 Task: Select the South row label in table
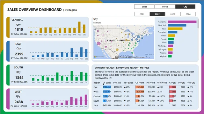(x=96, y=101)
